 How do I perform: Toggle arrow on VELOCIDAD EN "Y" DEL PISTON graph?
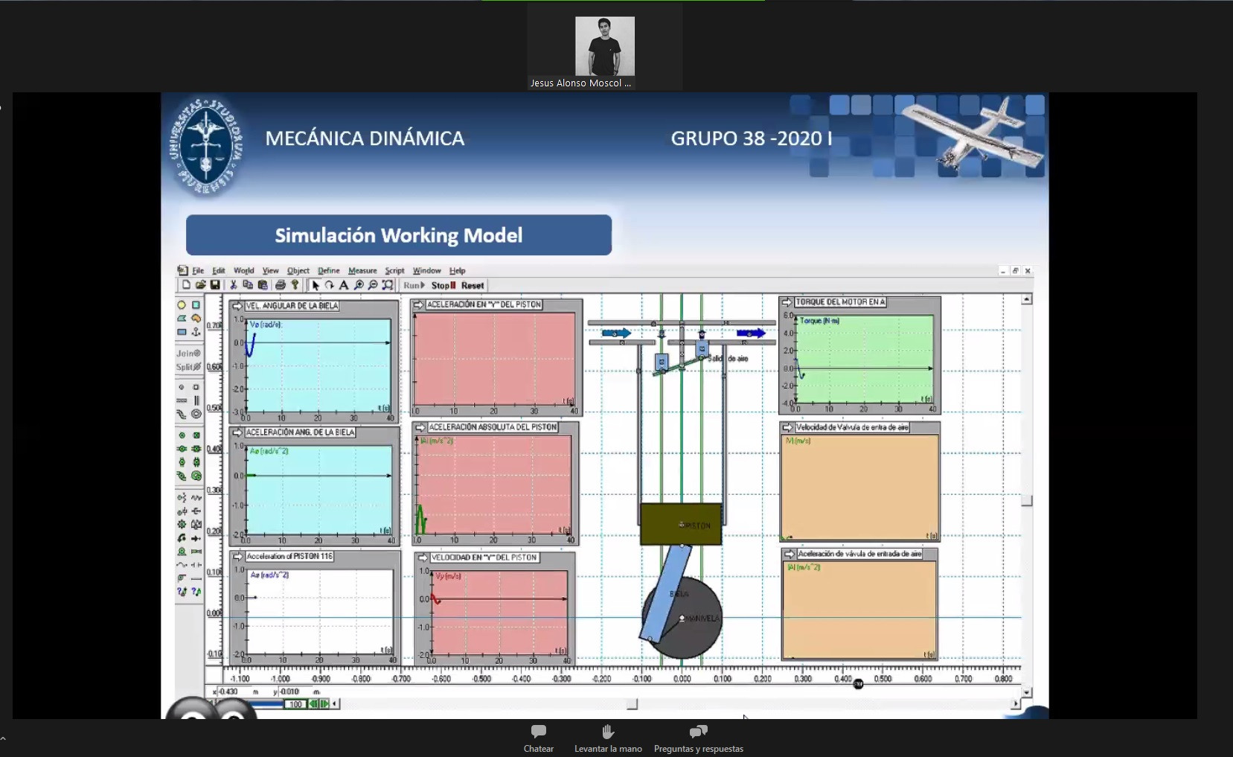(423, 558)
